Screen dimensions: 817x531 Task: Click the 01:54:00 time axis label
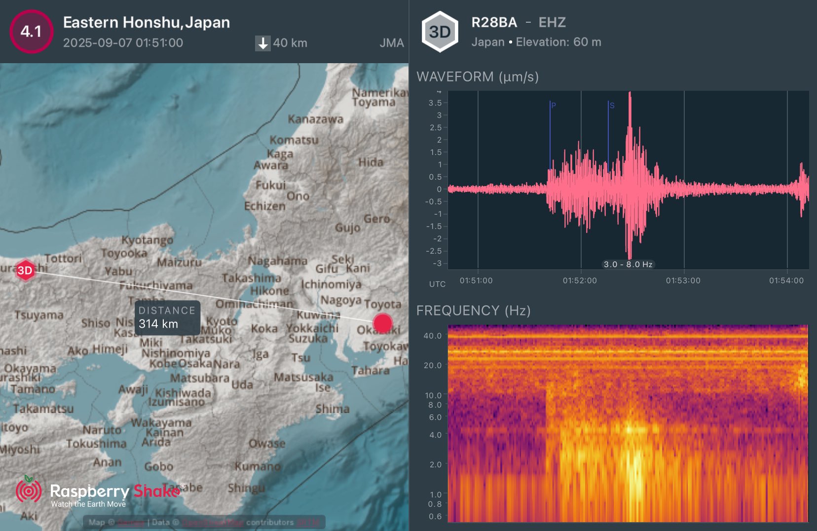[x=786, y=280]
